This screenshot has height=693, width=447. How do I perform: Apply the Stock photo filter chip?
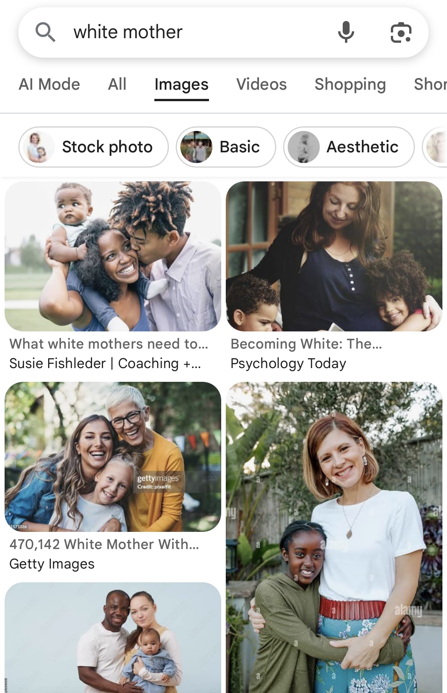click(x=94, y=147)
